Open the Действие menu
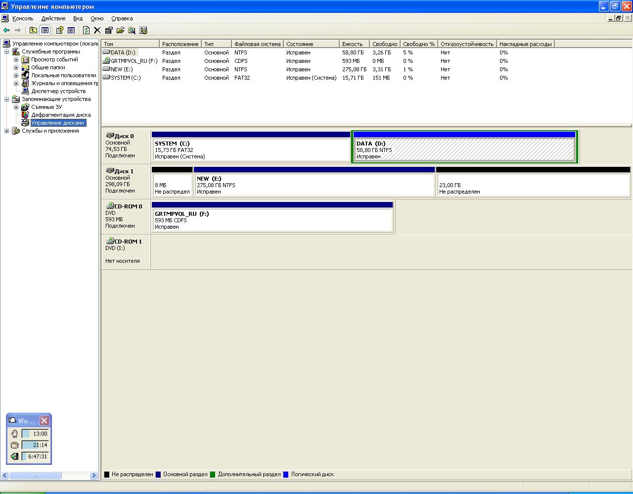This screenshot has width=633, height=494. [53, 18]
